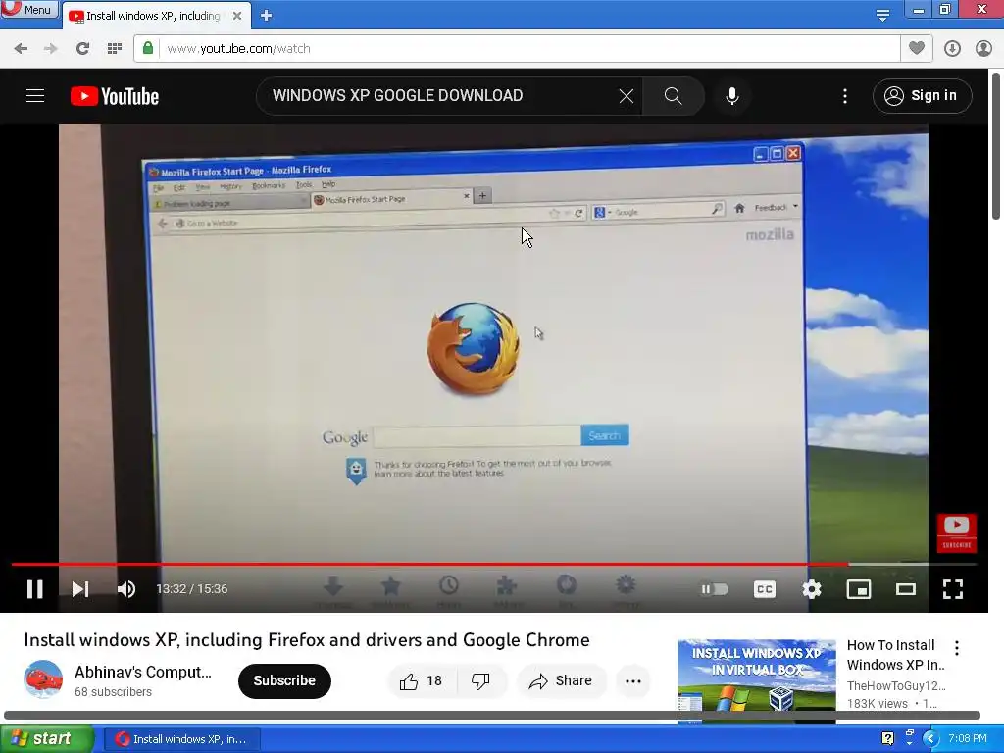Go forward to next page
Image resolution: width=1004 pixels, height=753 pixels.
[51, 49]
